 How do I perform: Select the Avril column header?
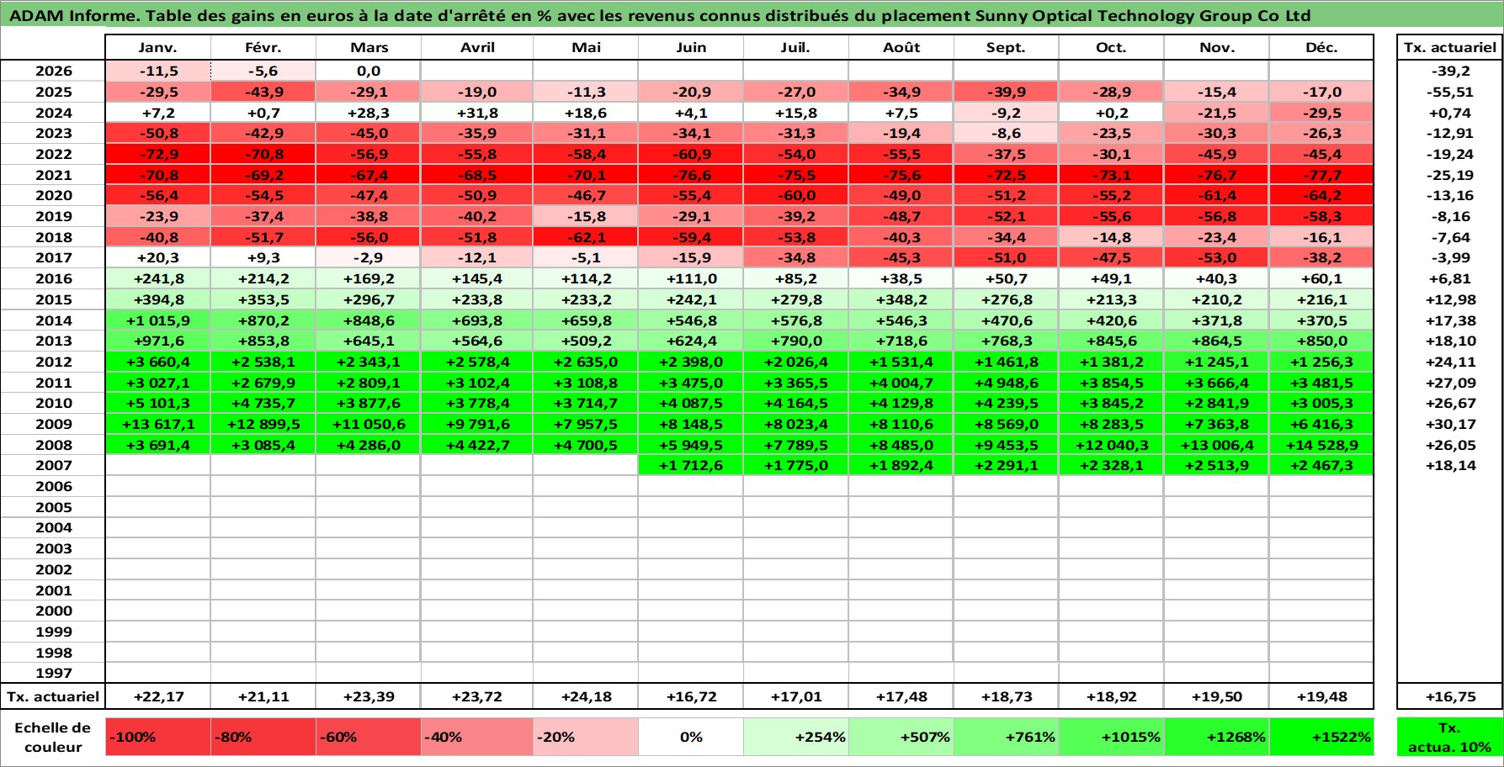pyautogui.click(x=477, y=48)
